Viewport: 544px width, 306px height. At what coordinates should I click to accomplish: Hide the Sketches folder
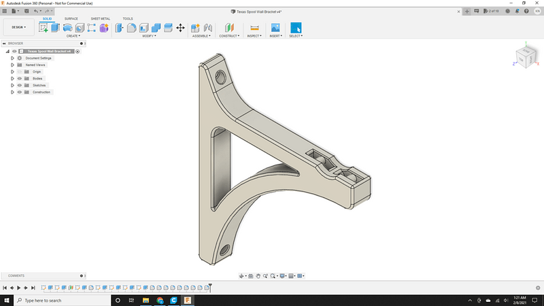click(20, 86)
